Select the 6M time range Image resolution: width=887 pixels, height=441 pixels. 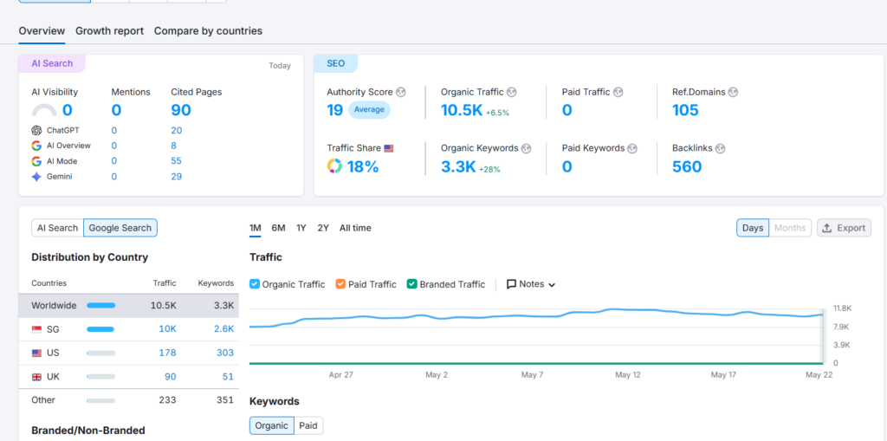[x=278, y=228]
